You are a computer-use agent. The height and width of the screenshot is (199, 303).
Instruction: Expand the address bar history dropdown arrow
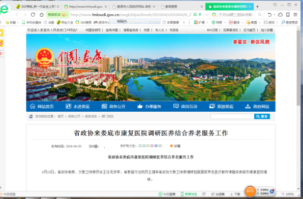[x=206, y=15]
